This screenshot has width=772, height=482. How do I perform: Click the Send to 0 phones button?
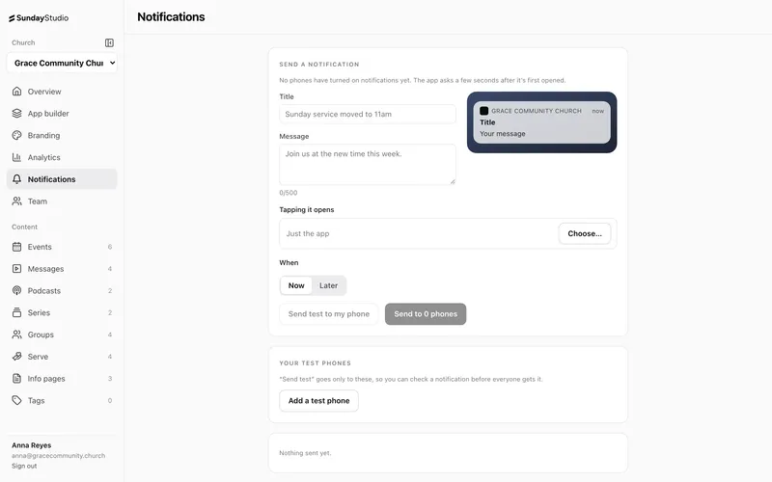pos(426,314)
